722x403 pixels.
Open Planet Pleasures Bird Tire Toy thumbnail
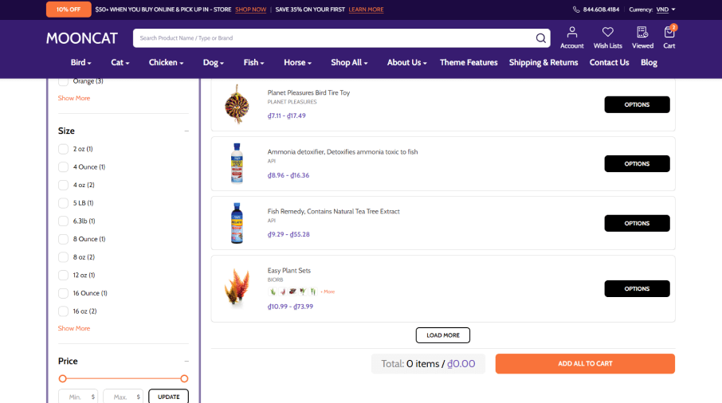coord(237,104)
